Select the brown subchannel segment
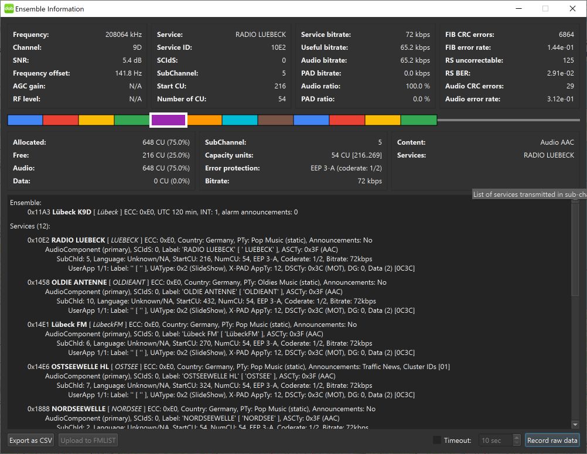Viewport: 587px width, 454px height. pyautogui.click(x=275, y=120)
